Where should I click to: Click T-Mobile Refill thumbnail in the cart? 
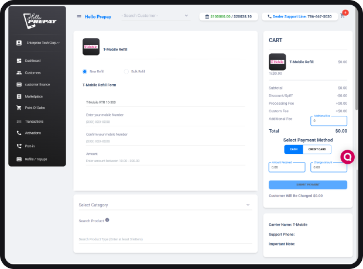277,62
